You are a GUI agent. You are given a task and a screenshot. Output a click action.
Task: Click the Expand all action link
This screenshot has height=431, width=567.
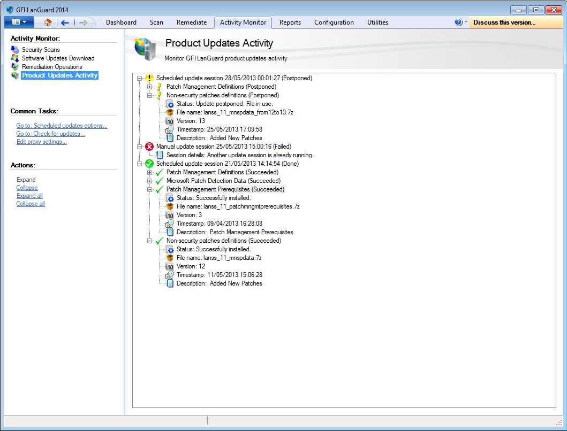point(29,196)
